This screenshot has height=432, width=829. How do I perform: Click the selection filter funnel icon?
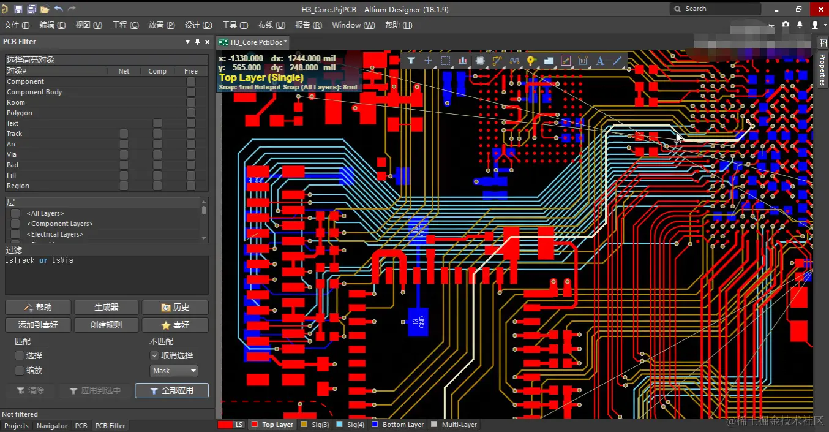(411, 61)
